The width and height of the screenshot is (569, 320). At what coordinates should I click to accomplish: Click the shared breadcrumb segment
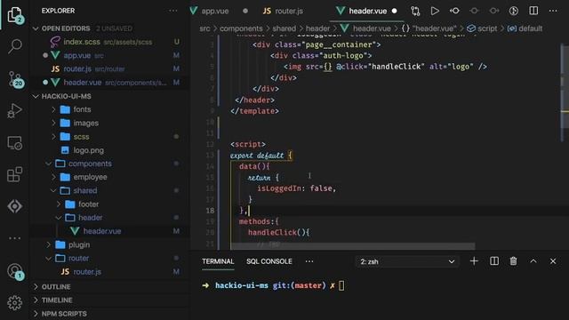[x=284, y=28]
